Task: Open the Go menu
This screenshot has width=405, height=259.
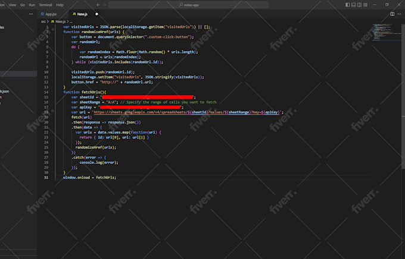Action: (x=23, y=5)
